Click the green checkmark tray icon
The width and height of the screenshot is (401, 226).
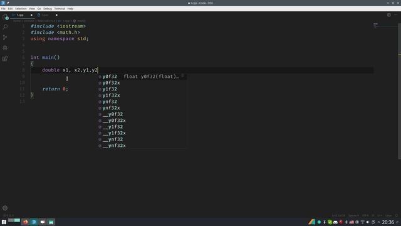pyautogui.click(x=330, y=222)
